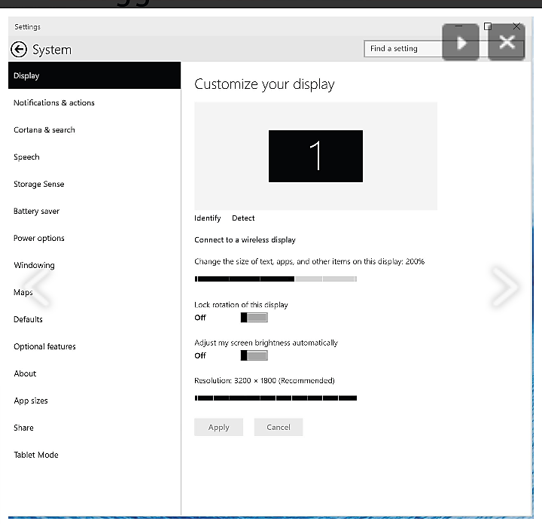The height and width of the screenshot is (524, 542).
Task: Open Defaults settings
Action: point(94,319)
